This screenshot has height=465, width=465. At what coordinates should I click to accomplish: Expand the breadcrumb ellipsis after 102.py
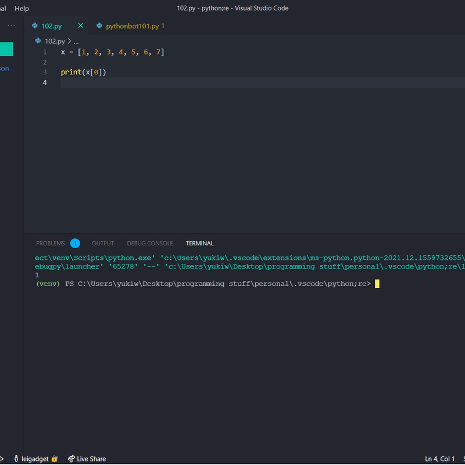(76, 41)
